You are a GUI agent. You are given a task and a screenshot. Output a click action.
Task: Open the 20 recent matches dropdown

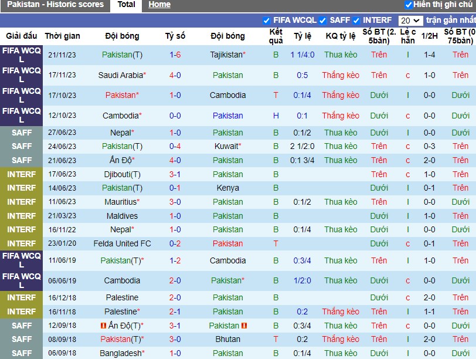coord(410,21)
